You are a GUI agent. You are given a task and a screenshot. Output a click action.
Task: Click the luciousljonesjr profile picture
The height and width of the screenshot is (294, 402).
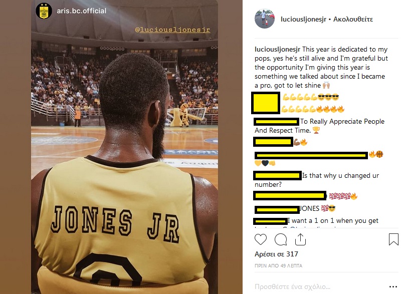[265, 19]
